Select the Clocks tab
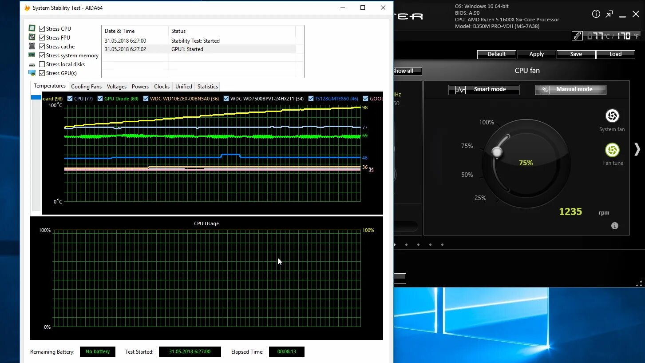 [162, 87]
